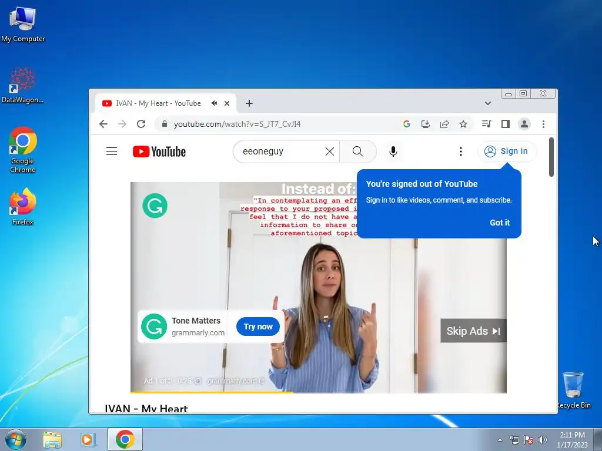
Task: Open My Computer desktop icon
Action: click(x=23, y=25)
